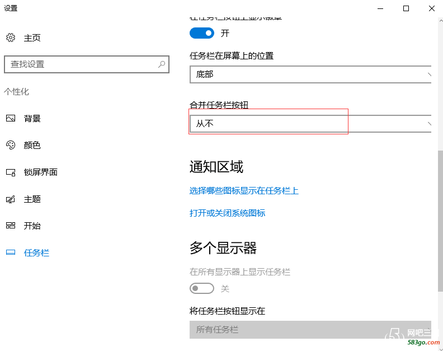Click the Themes icon
This screenshot has width=443, height=351.
tap(11, 199)
